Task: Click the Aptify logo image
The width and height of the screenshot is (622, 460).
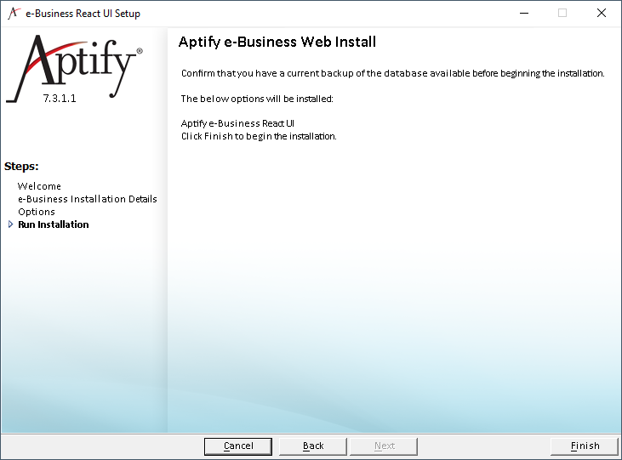Action: pyautogui.click(x=74, y=68)
